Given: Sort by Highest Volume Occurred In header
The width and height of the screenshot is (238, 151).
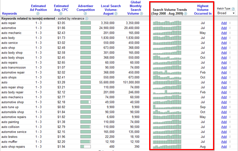Looking at the screenshot, I should (203, 10).
